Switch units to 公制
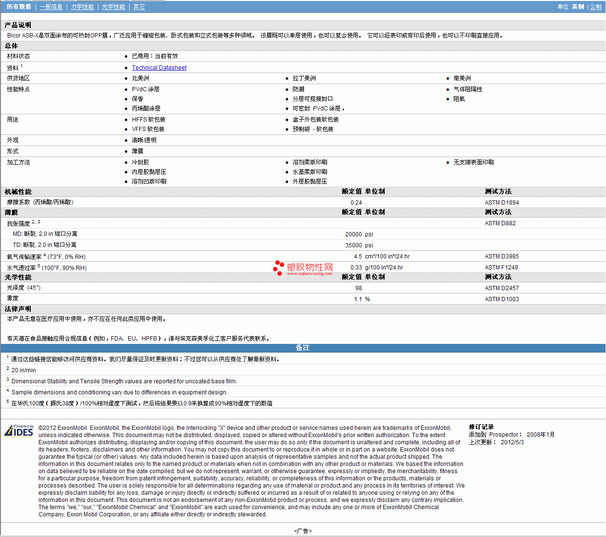The image size is (606, 537). [x=596, y=7]
